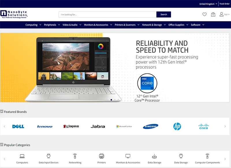Open the Microsoft Surface brand logo
Screen dimensions: 231x168
(124, 127)
